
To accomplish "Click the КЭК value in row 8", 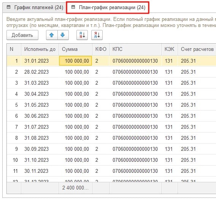I will (170, 138).
